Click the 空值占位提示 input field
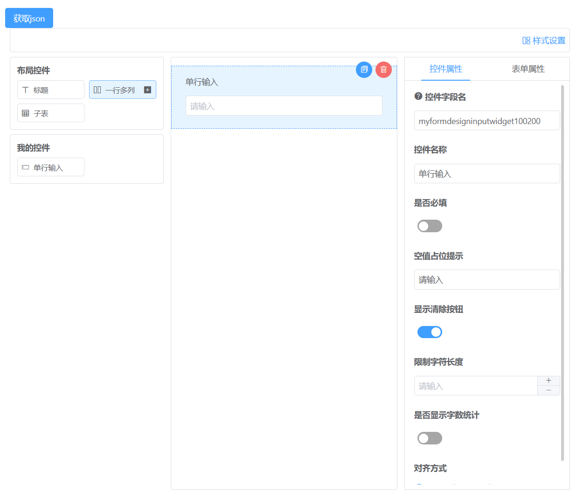Viewport: 577px width, 499px height. [487, 279]
